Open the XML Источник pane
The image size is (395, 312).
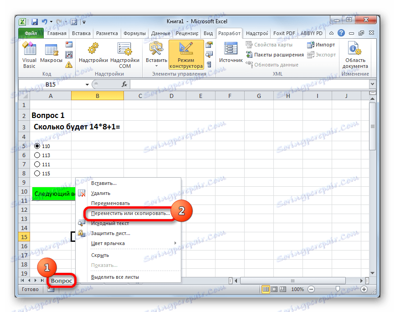tap(231, 52)
